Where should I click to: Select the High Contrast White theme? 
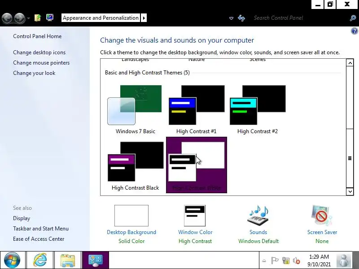coord(197,165)
